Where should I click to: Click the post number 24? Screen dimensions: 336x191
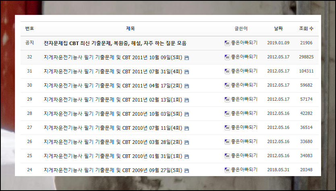click(29, 170)
